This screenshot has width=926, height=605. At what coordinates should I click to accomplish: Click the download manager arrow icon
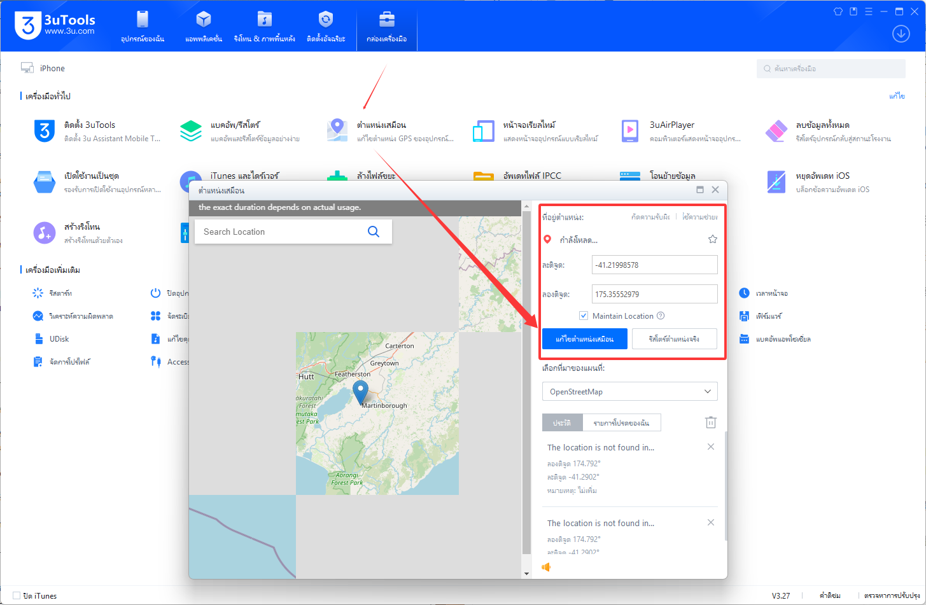pos(901,34)
